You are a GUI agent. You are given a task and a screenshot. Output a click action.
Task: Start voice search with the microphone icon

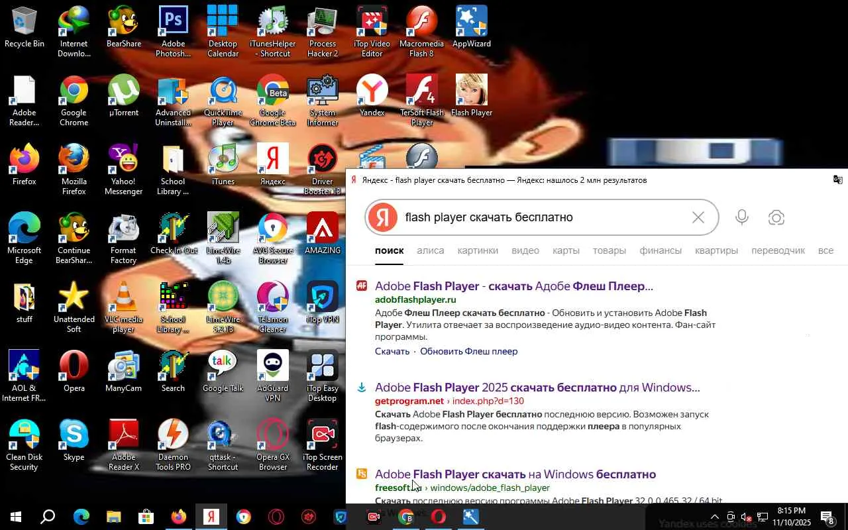(742, 217)
